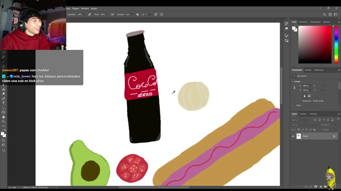Switch to the Bibliotecas tab

pyautogui.click(x=319, y=70)
